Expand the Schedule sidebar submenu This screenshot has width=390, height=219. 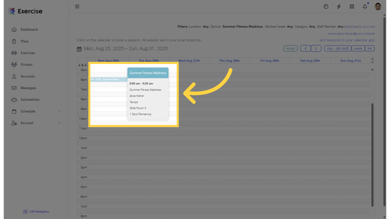pos(59,111)
